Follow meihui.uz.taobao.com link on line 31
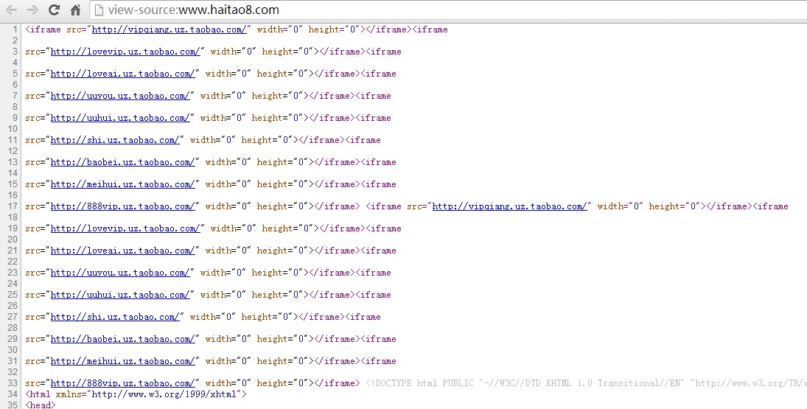This screenshot has height=409, width=807. (123, 362)
